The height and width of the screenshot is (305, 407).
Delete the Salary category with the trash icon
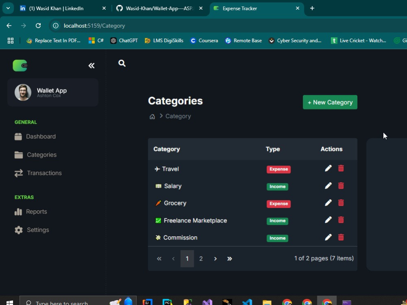[341, 185]
